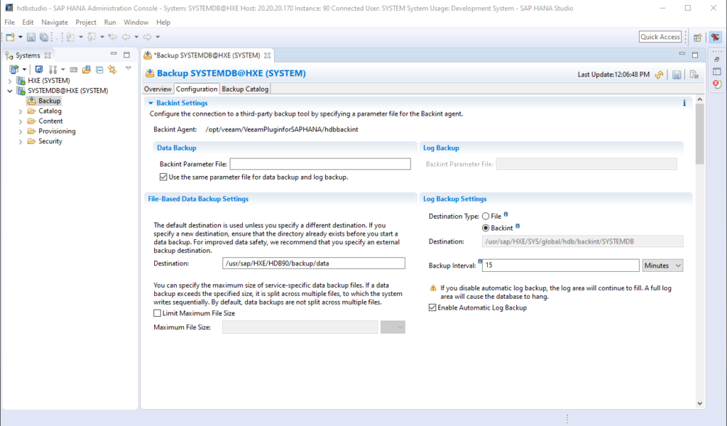Click the scrollbar up arrow of Configuration page
This screenshot has height=426, width=727.
tap(699, 99)
